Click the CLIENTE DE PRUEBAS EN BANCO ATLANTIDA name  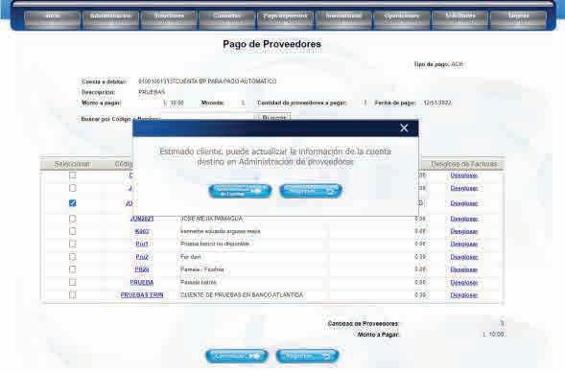click(x=242, y=295)
